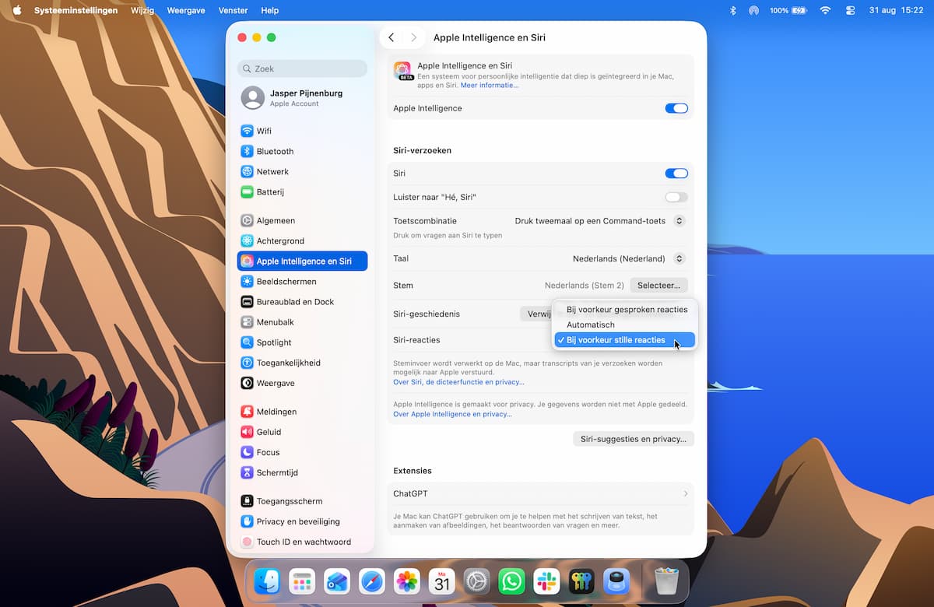Toggle Apple Intelligence switch
The height and width of the screenshot is (607, 934).
[x=676, y=108]
